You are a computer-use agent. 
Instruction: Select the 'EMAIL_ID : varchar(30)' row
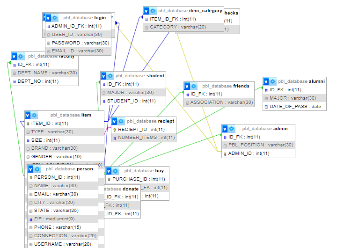78,51
